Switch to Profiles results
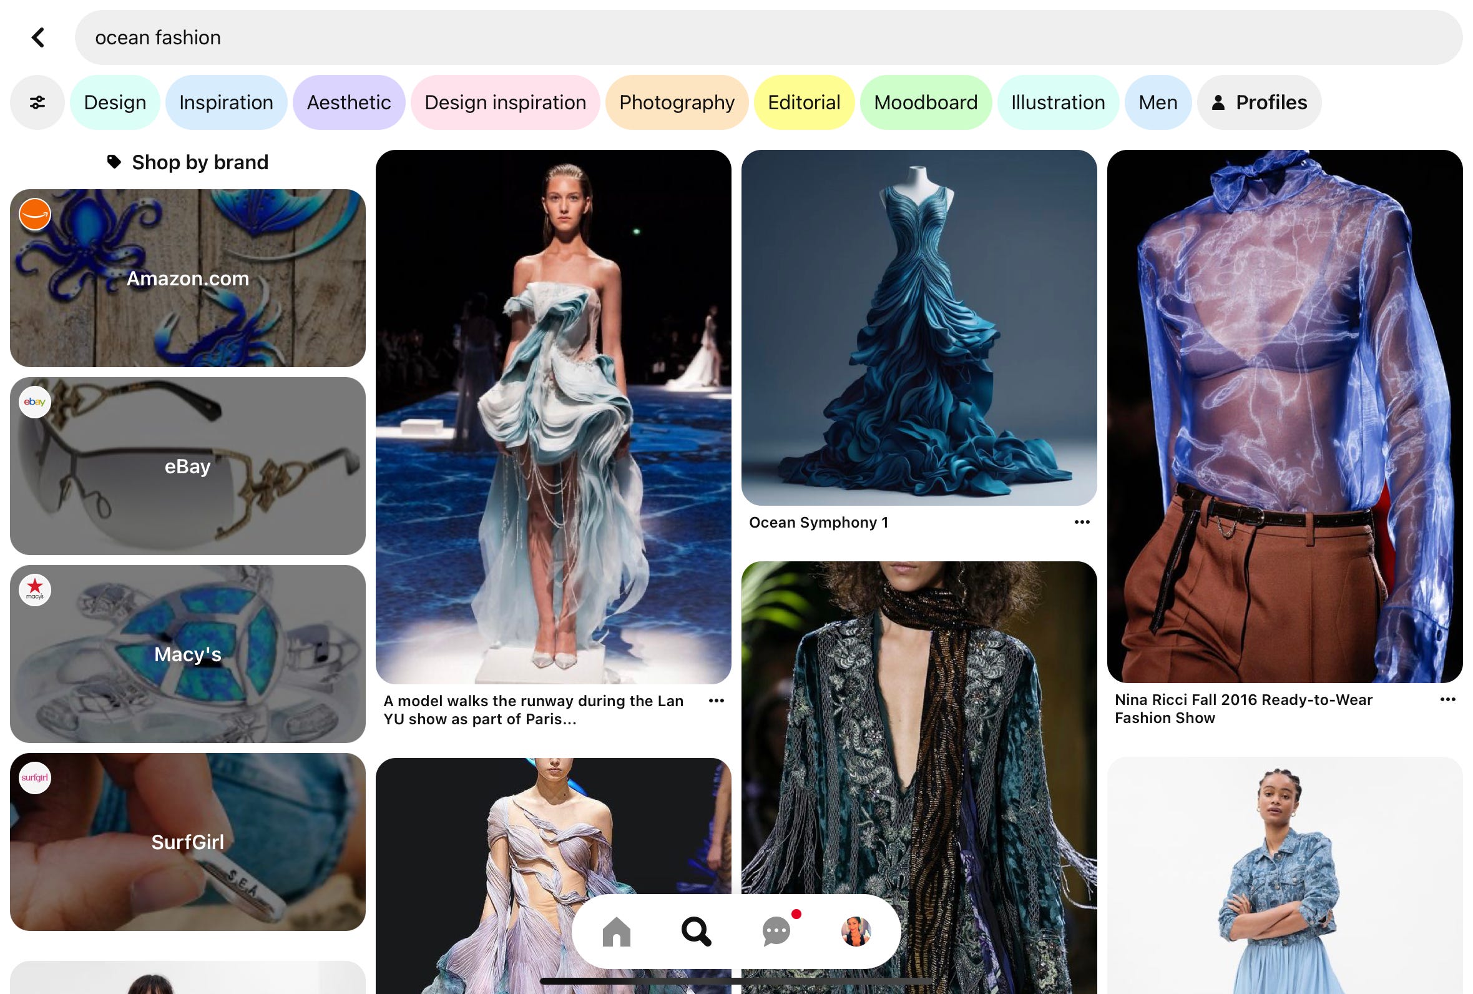This screenshot has height=994, width=1473. pos(1259,102)
